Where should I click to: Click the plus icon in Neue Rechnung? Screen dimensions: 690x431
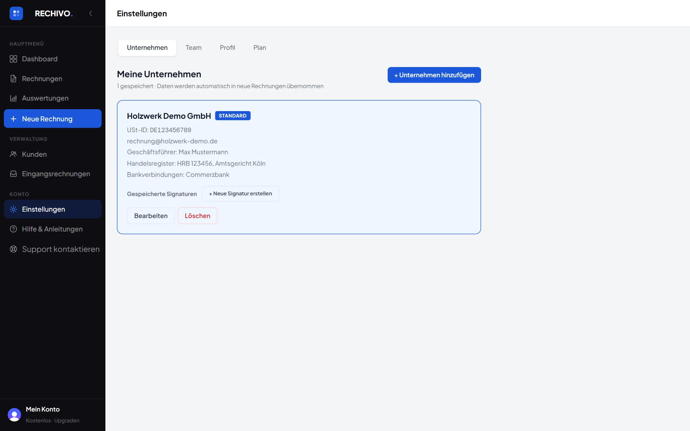tap(13, 119)
